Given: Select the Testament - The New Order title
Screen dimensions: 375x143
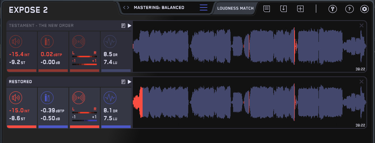Looking at the screenshot, I should [41, 25].
